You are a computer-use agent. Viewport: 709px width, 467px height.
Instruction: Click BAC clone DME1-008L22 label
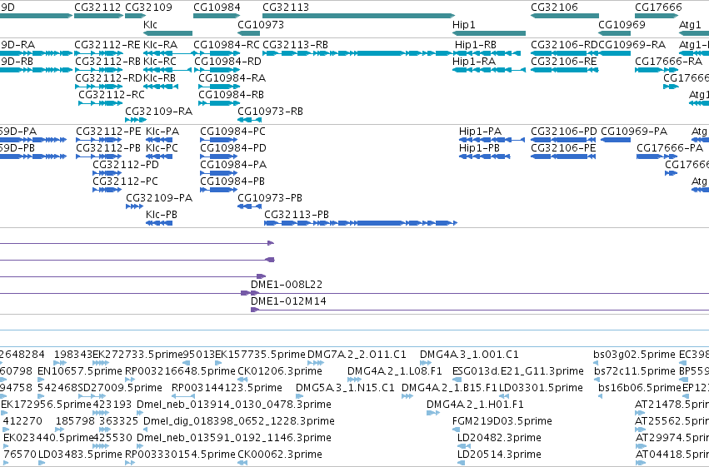pos(287,285)
